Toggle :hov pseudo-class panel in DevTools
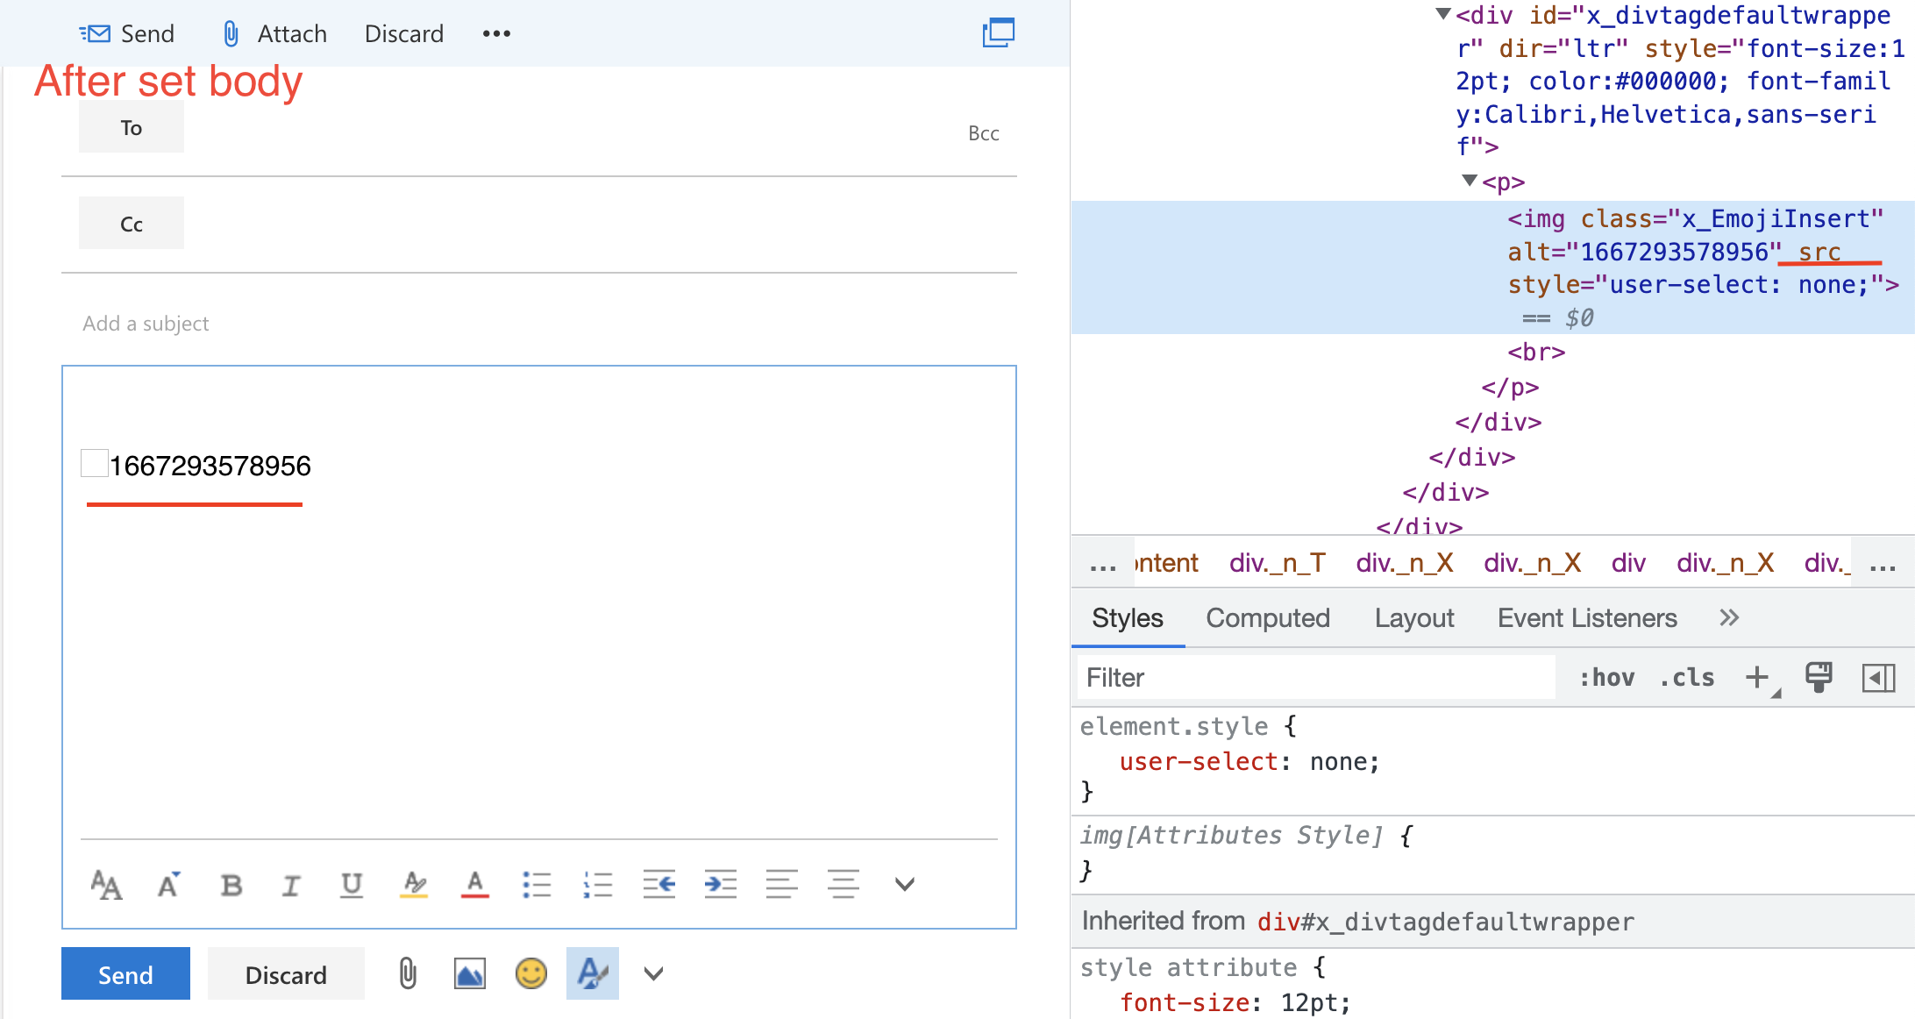 pyautogui.click(x=1606, y=677)
